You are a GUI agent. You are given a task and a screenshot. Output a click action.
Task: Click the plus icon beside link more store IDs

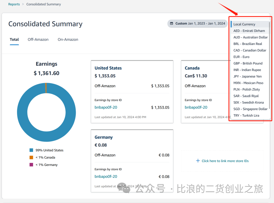pos(198,161)
